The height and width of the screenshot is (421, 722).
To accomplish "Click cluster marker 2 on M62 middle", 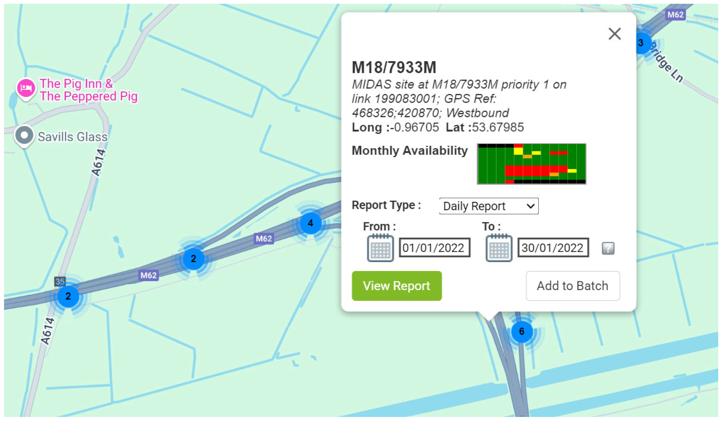I will (x=193, y=259).
